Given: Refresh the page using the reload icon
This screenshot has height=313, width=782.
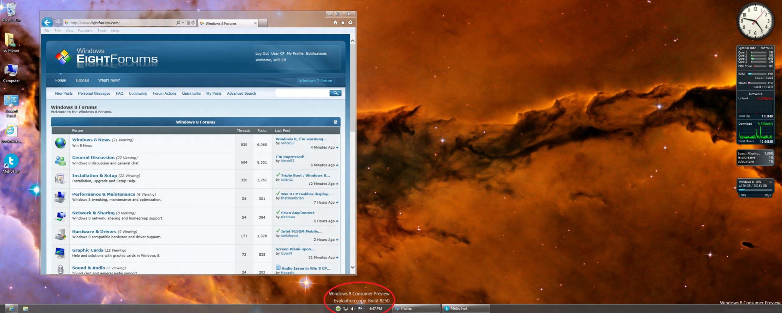Looking at the screenshot, I should pyautogui.click(x=193, y=23).
